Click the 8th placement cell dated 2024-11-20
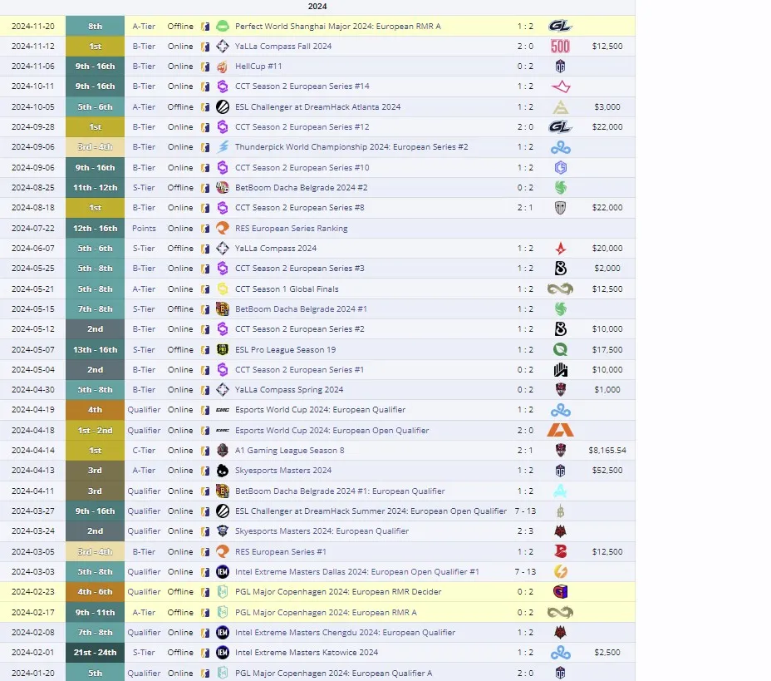 pyautogui.click(x=95, y=26)
